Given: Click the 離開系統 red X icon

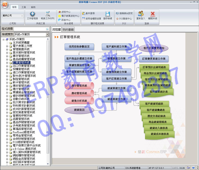Looking at the screenshot, I should point(153,16).
